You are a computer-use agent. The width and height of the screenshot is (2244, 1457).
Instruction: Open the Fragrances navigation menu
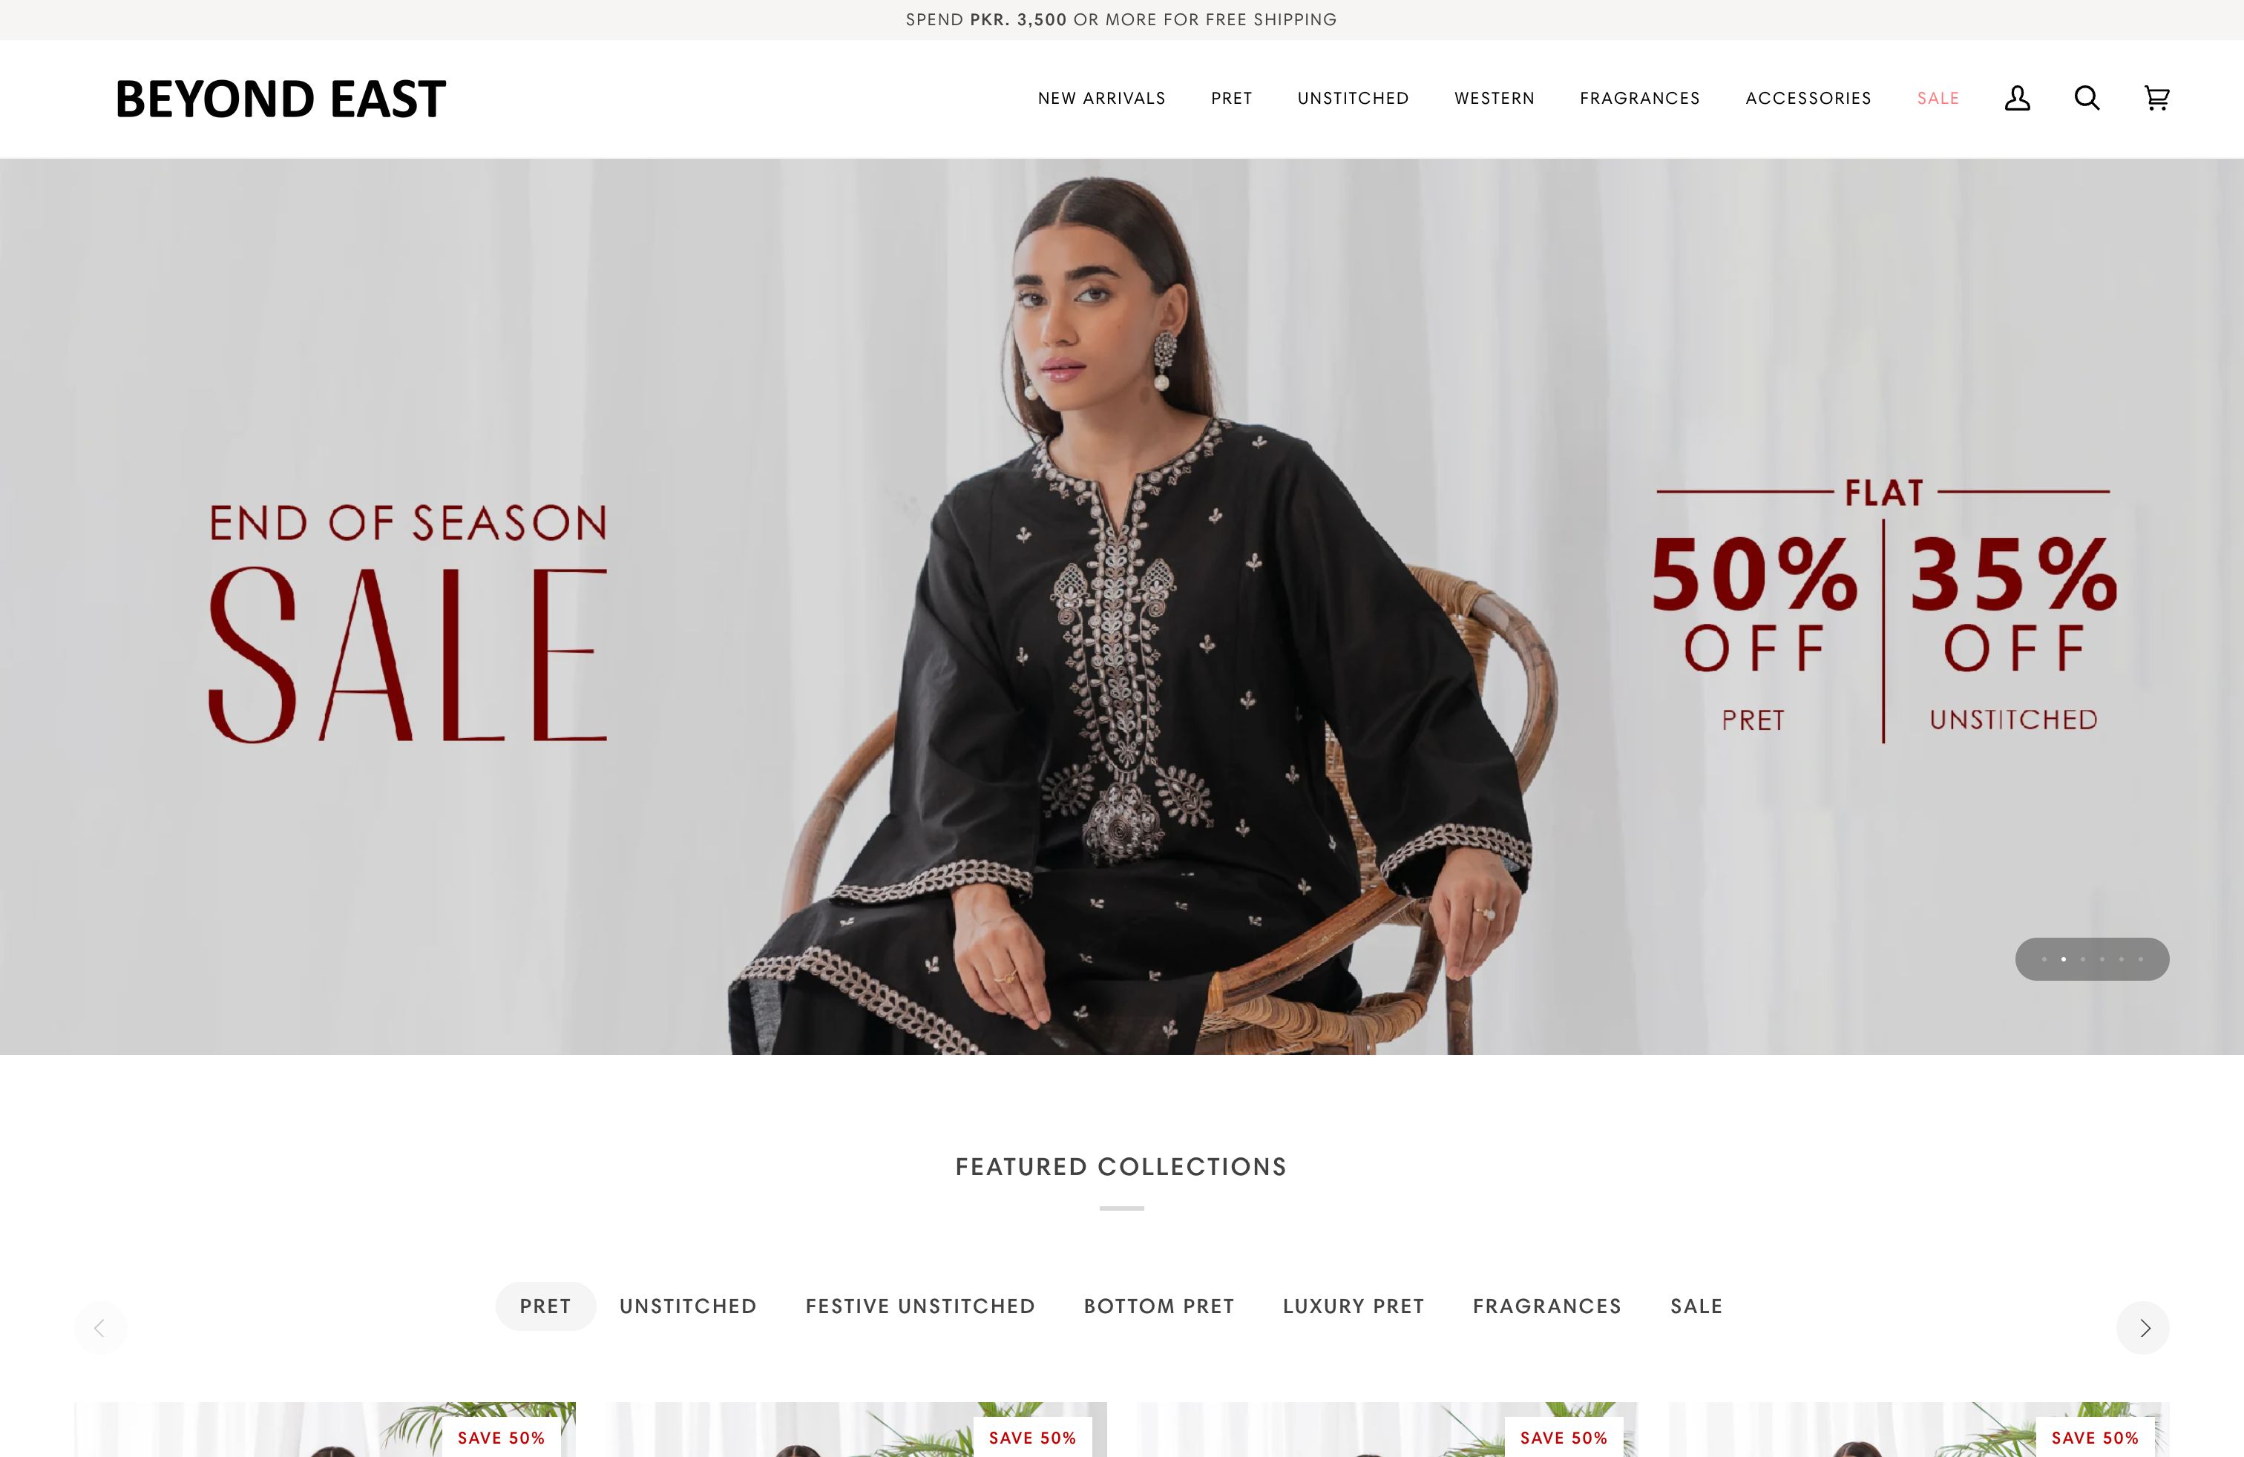point(1640,98)
